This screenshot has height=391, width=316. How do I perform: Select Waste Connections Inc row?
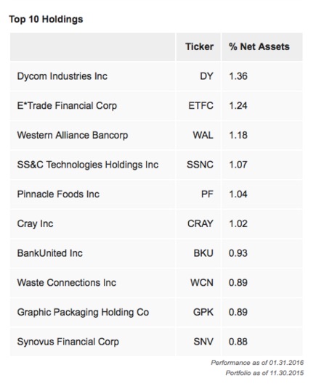[x=156, y=282]
